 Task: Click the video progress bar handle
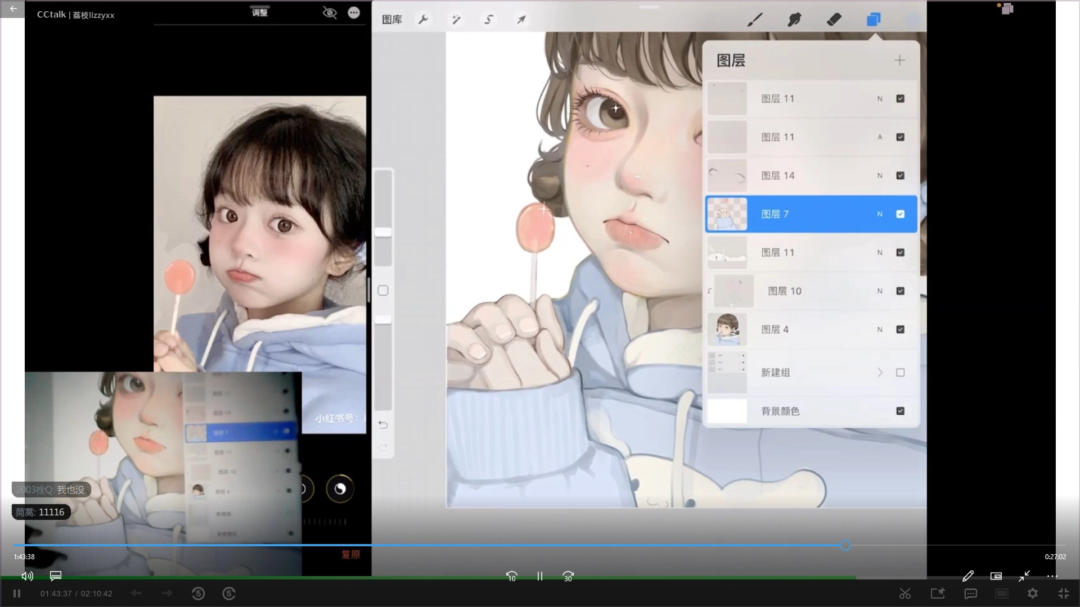click(x=845, y=545)
